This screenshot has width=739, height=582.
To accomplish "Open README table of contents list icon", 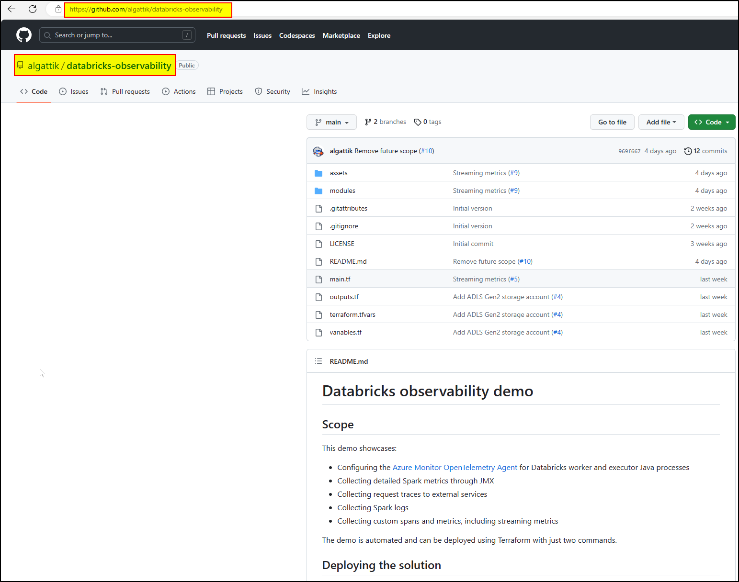I will click(318, 361).
